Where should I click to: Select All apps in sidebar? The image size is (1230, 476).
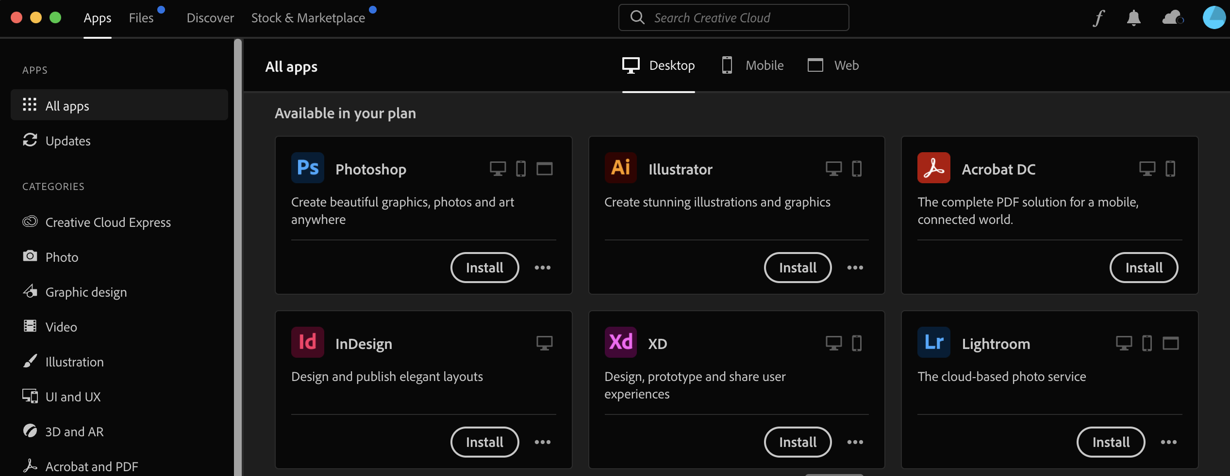119,105
